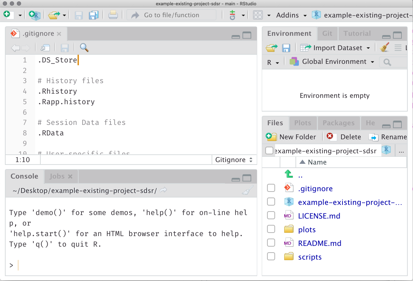
Task: Click the Save All icon
Action: [93, 15]
